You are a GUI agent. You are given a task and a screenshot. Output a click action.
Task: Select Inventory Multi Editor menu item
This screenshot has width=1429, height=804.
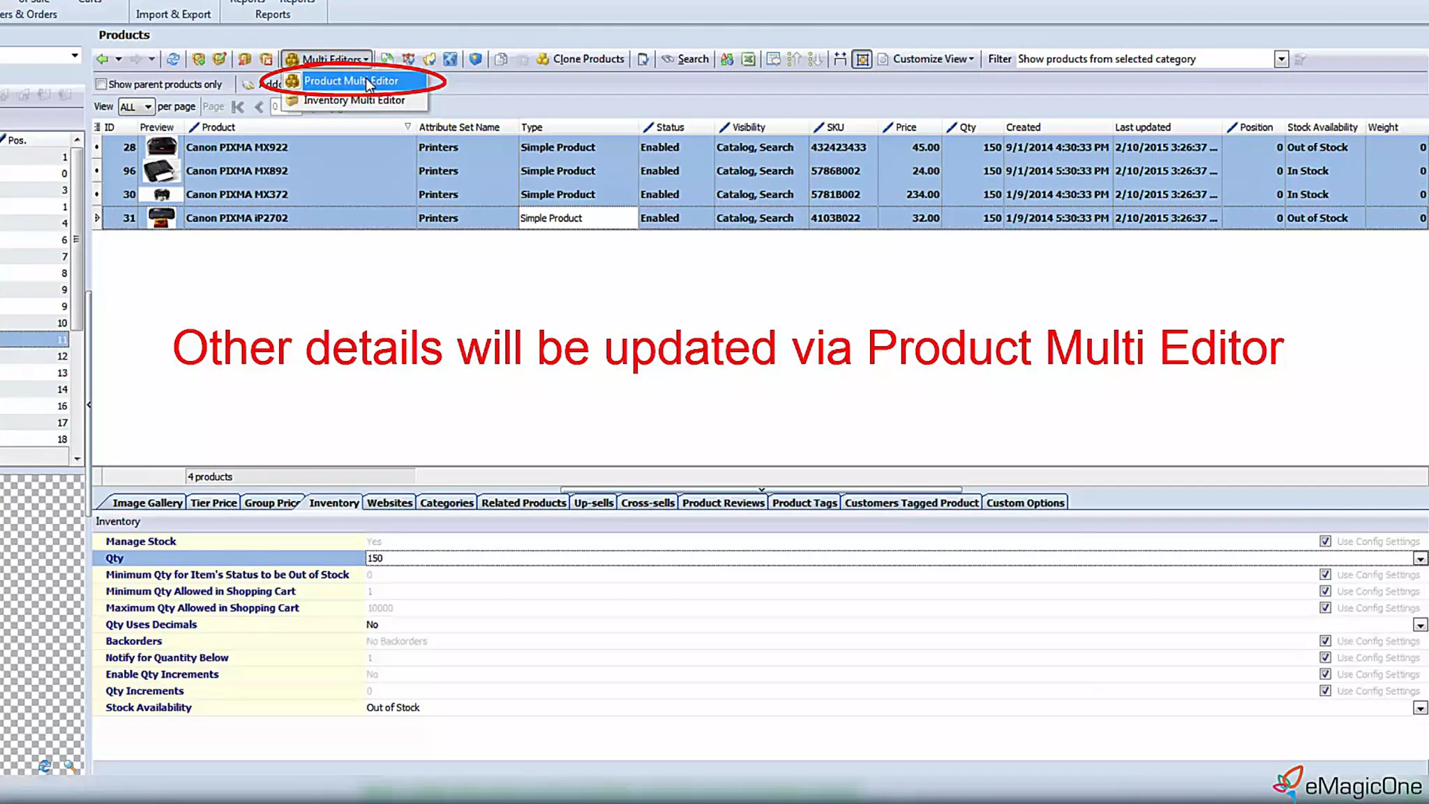pos(354,100)
